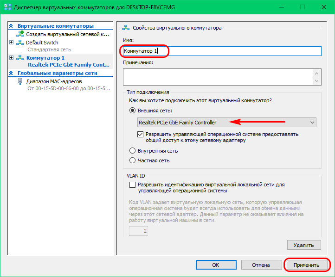Click the Default Switch network icon

(x=20, y=43)
